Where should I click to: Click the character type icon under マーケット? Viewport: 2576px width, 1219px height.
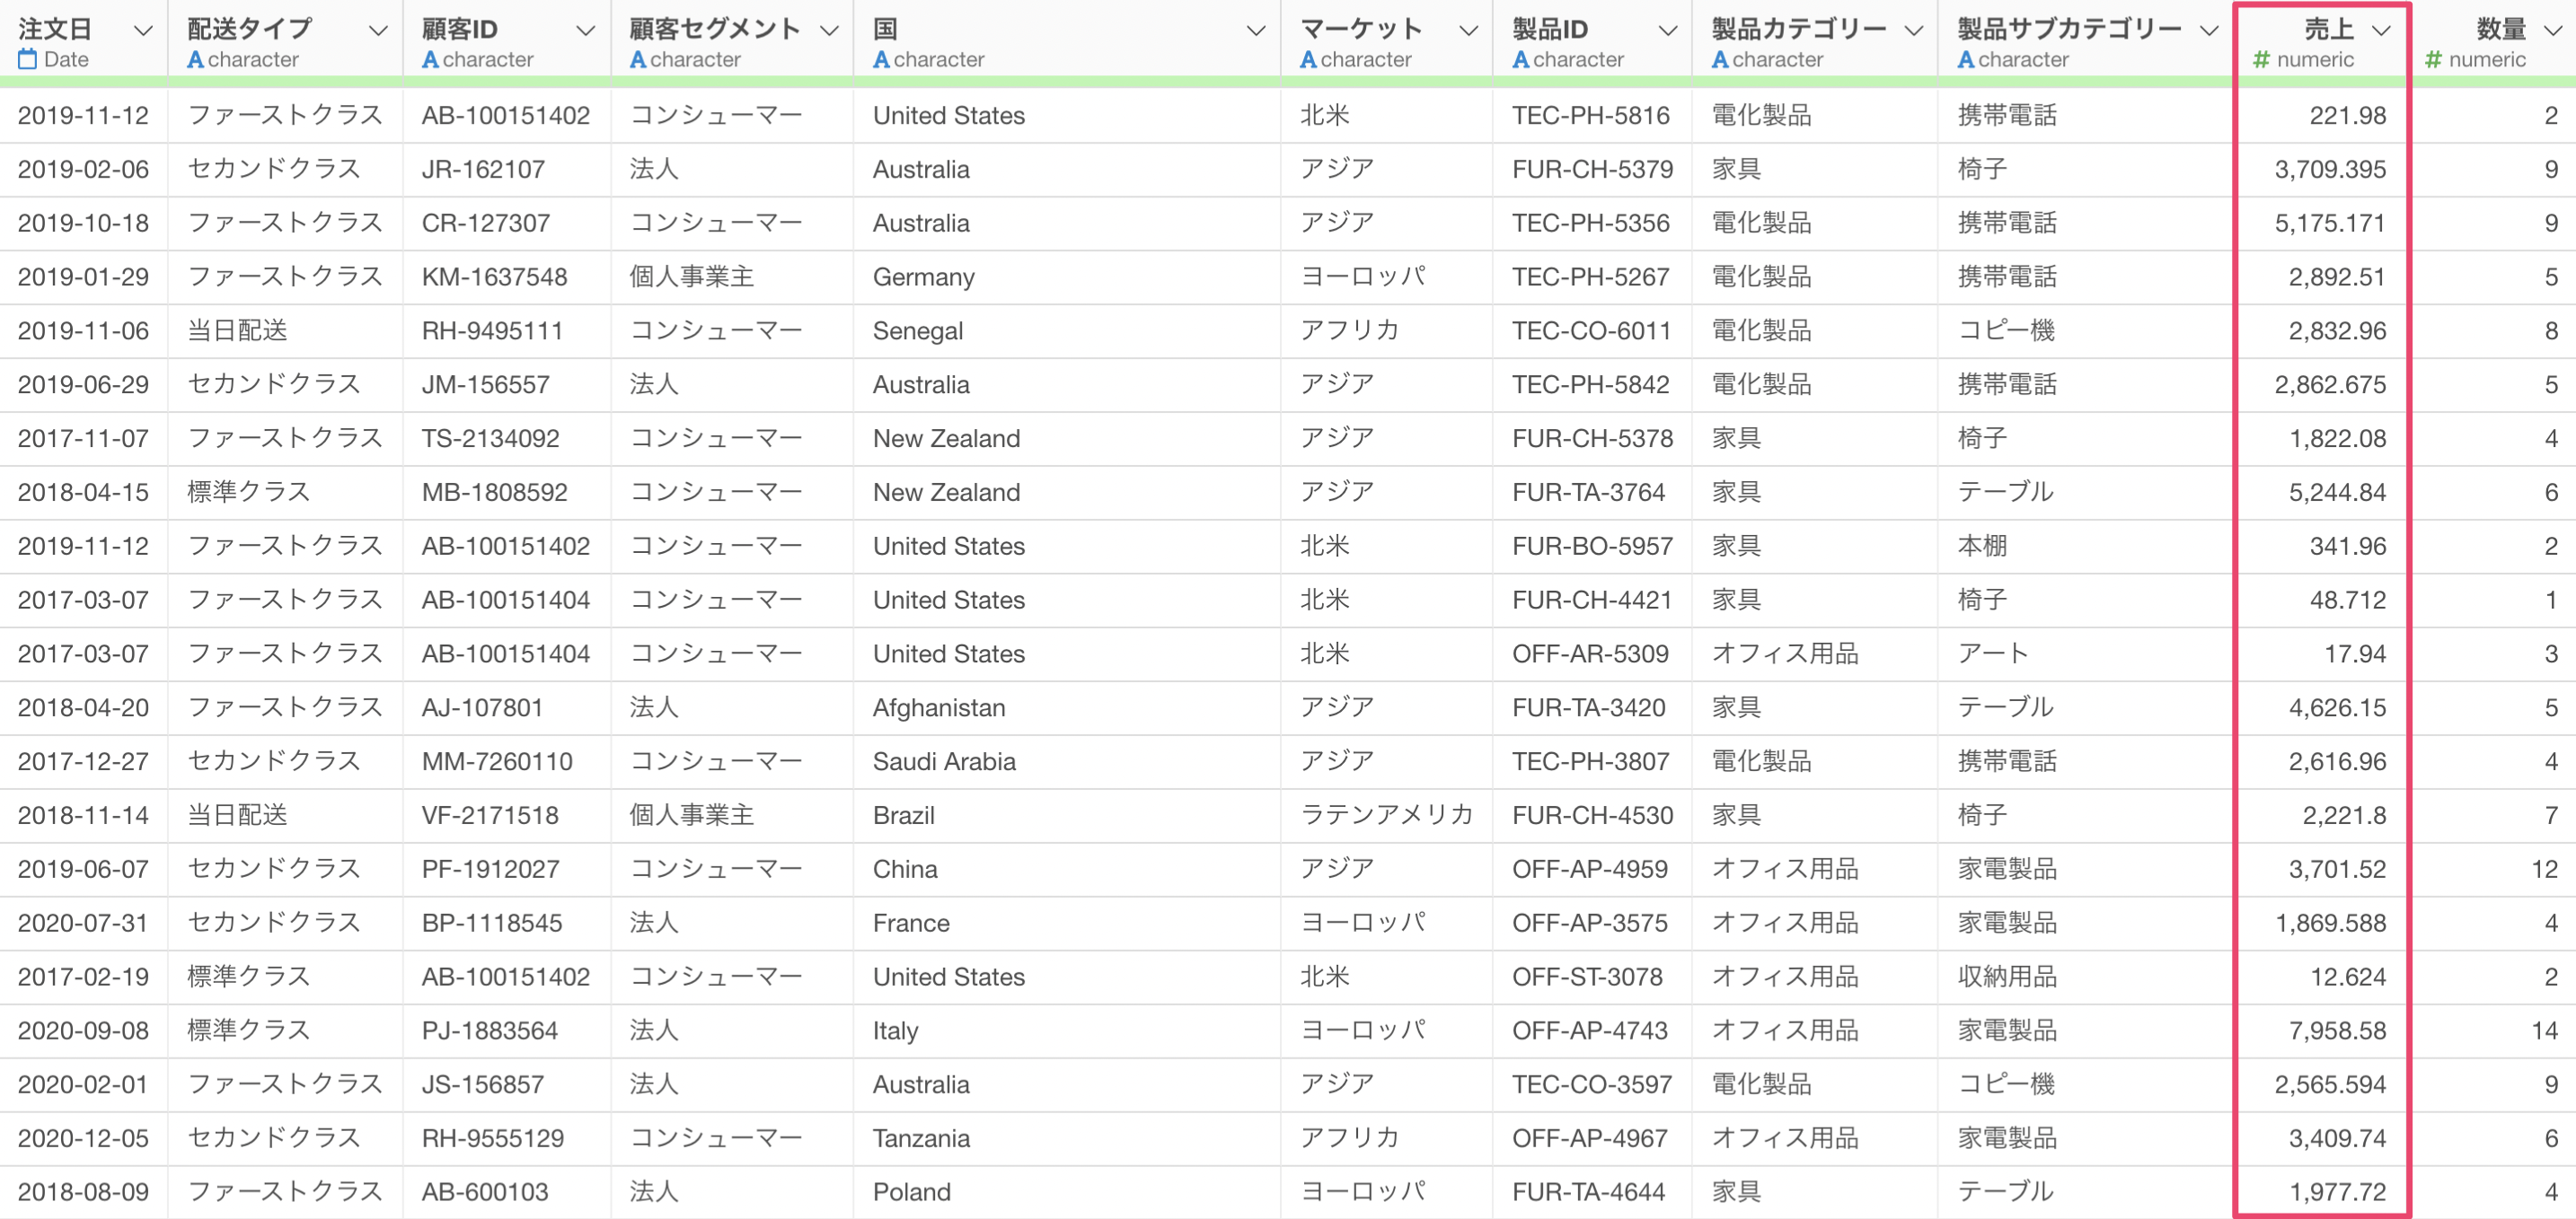pos(1308,60)
